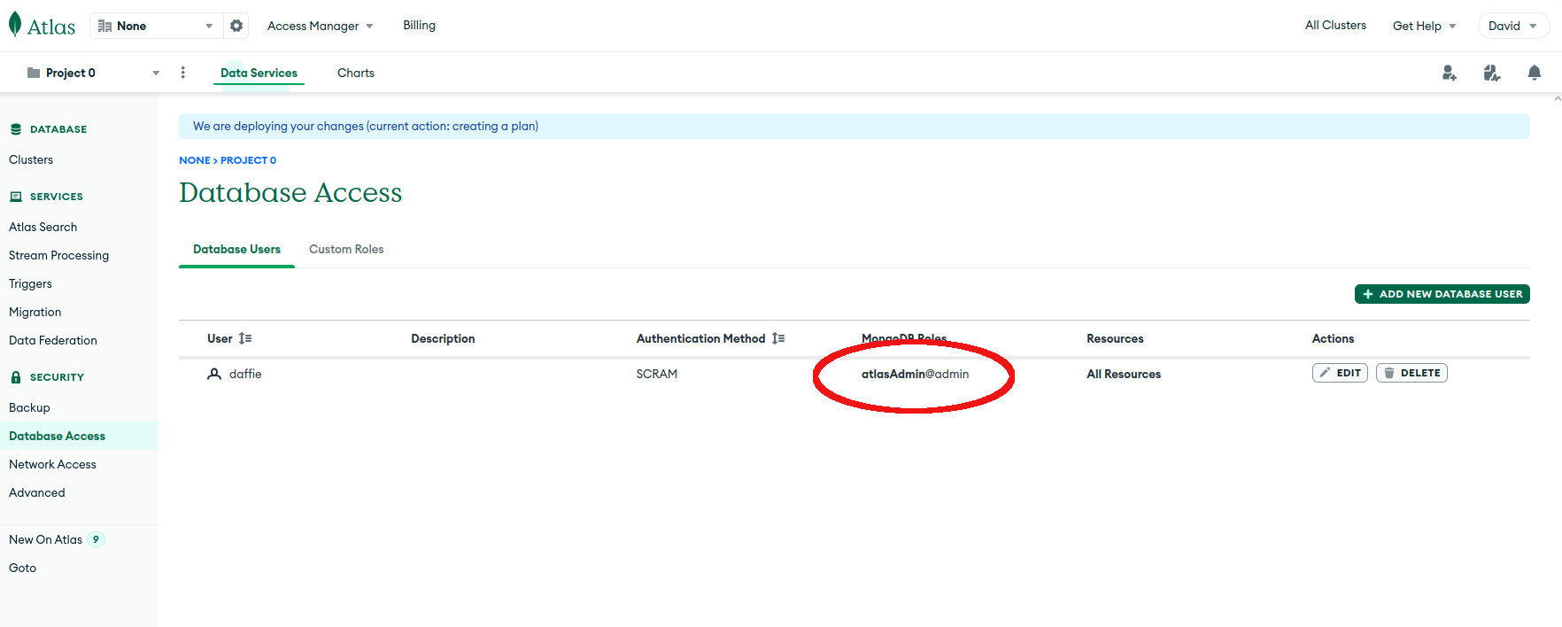This screenshot has height=627, width=1562.
Task: Select the Database Users tab
Action: pos(236,250)
